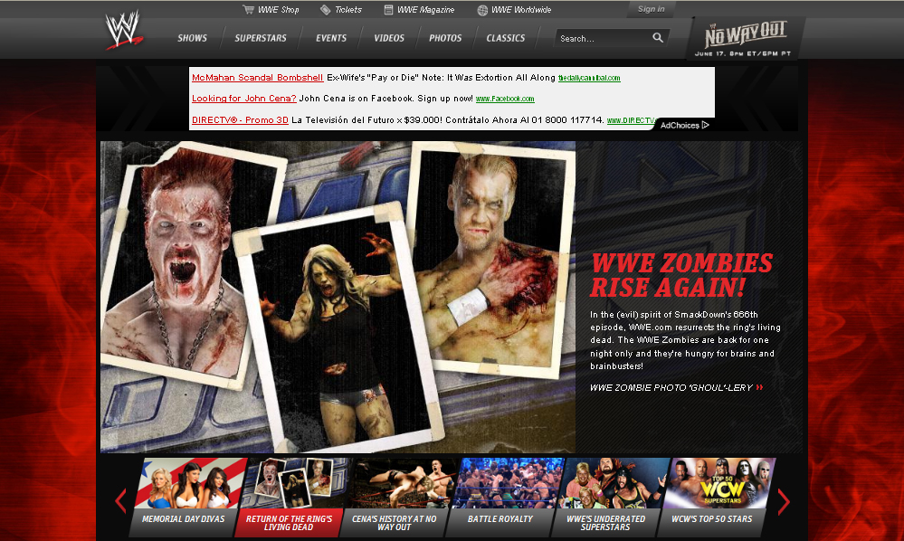Click WWE Worldwide link text

pos(521,10)
